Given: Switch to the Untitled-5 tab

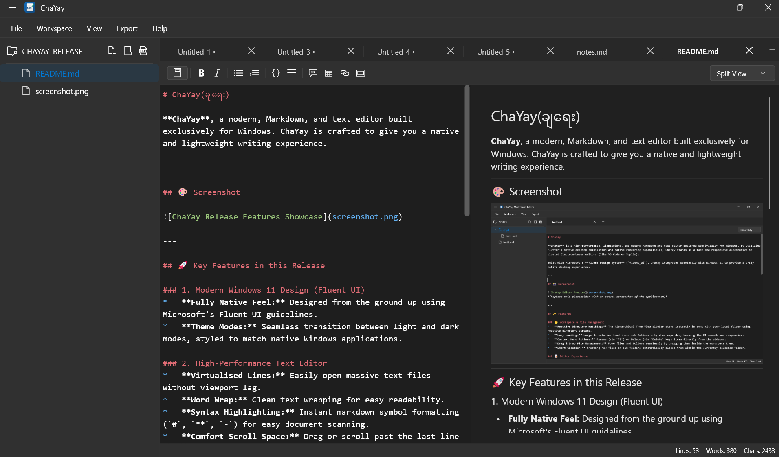Looking at the screenshot, I should coord(496,52).
